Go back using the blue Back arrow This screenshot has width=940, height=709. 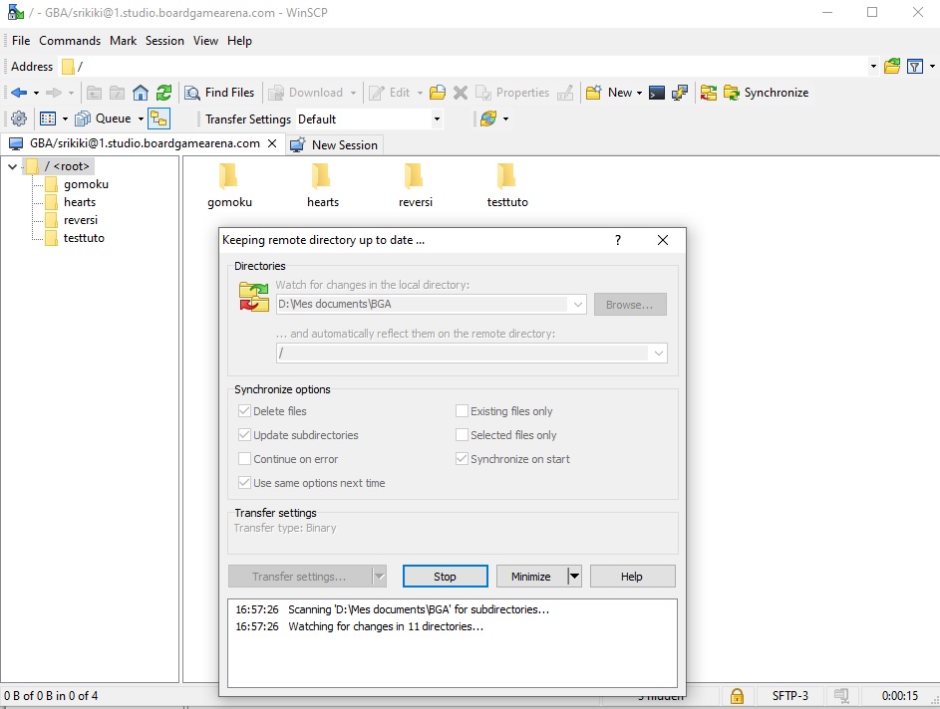19,93
